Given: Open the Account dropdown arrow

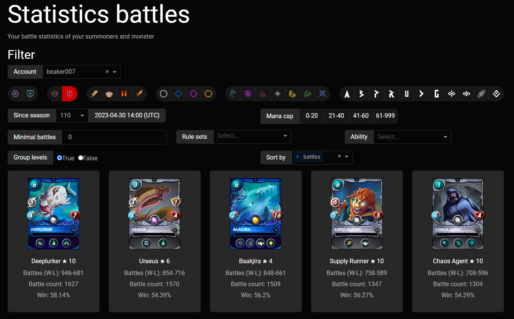Looking at the screenshot, I should (114, 72).
